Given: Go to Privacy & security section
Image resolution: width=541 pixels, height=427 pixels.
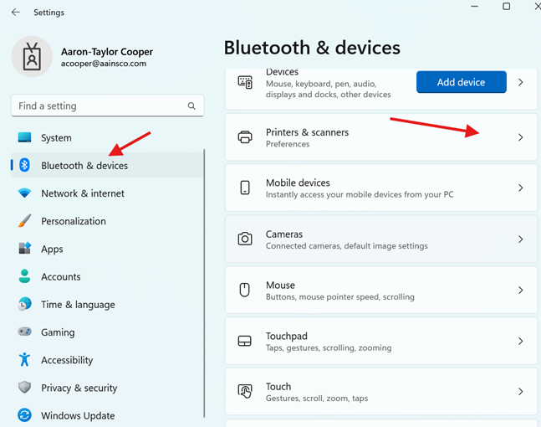Looking at the screenshot, I should click(x=79, y=388).
